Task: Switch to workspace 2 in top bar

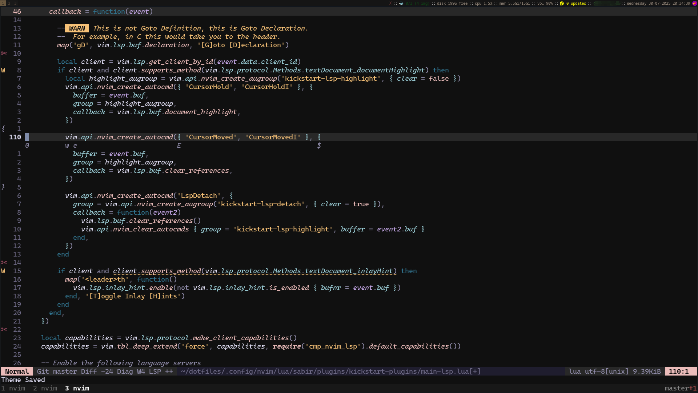Action: [9, 3]
